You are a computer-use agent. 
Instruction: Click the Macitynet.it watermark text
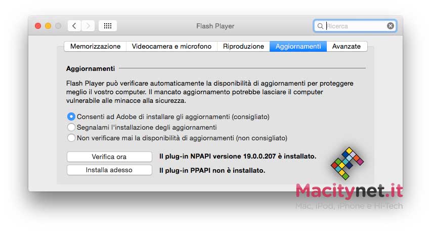[349, 191]
